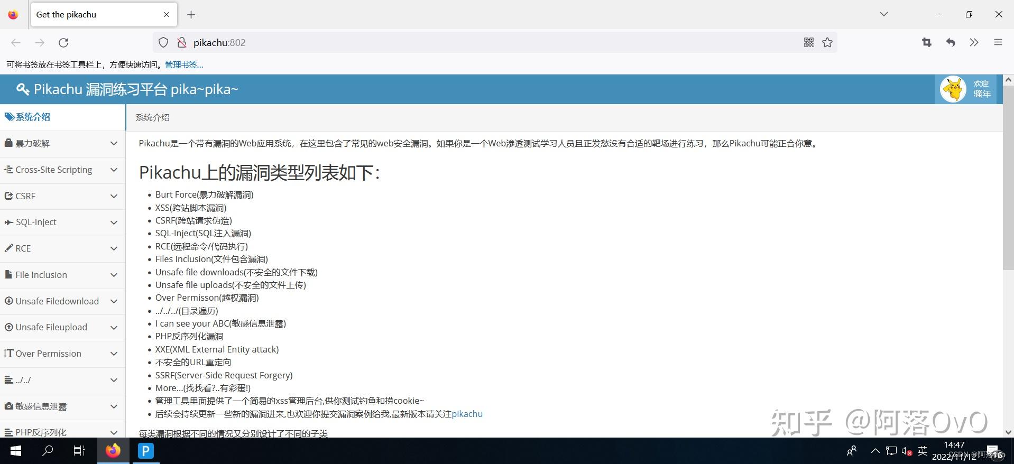Click the Unsafe Fileupload arrow icon
The image size is (1014, 464).
[8, 327]
